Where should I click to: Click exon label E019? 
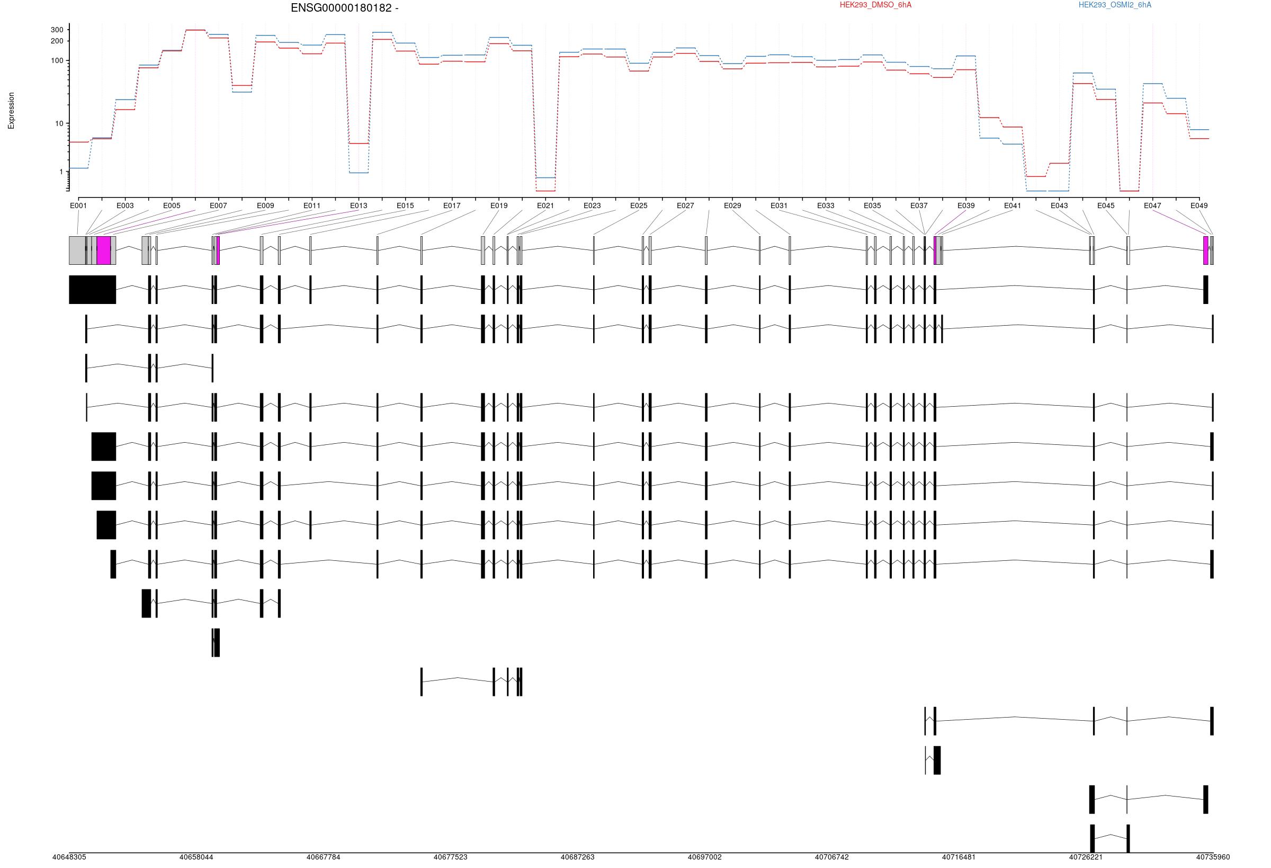[x=499, y=205]
